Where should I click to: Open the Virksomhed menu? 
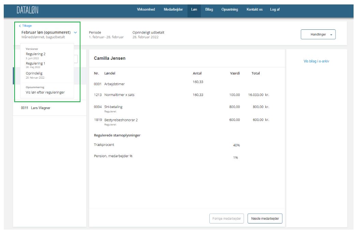(x=146, y=10)
